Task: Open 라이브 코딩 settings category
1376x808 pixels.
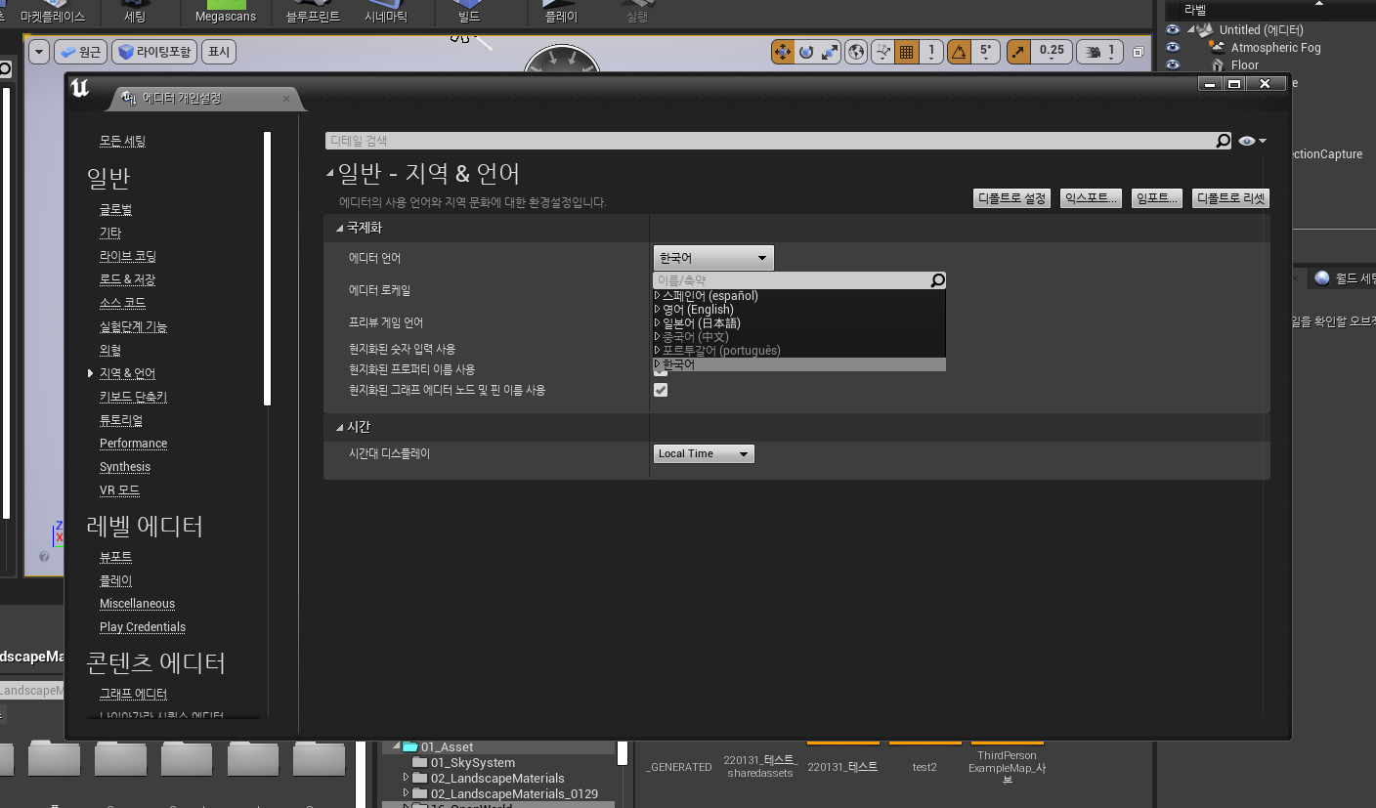Action: click(x=128, y=256)
